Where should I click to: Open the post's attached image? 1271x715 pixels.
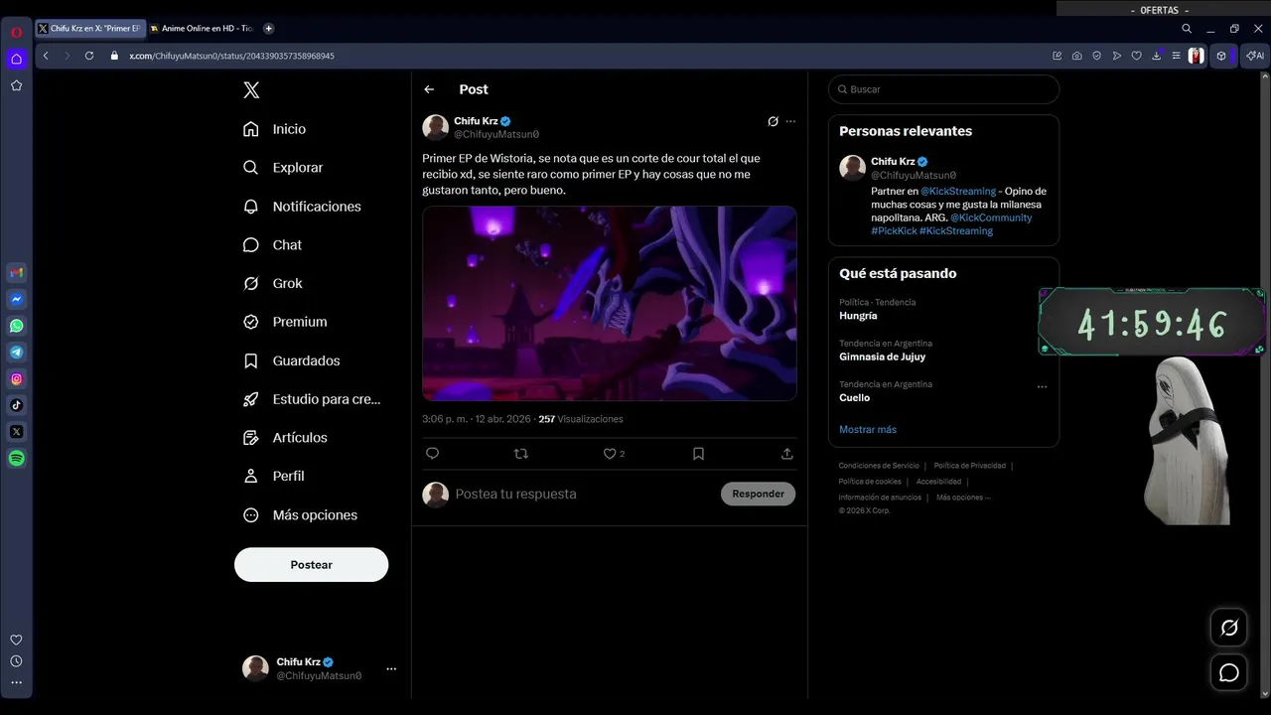pos(610,303)
